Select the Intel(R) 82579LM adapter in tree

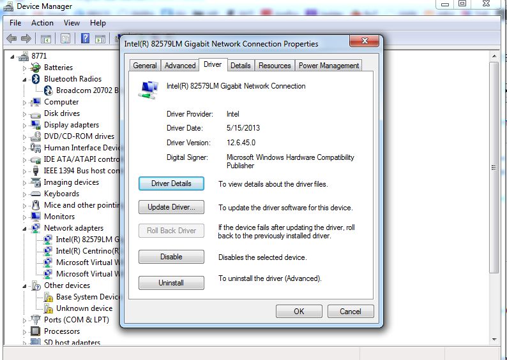point(87,240)
